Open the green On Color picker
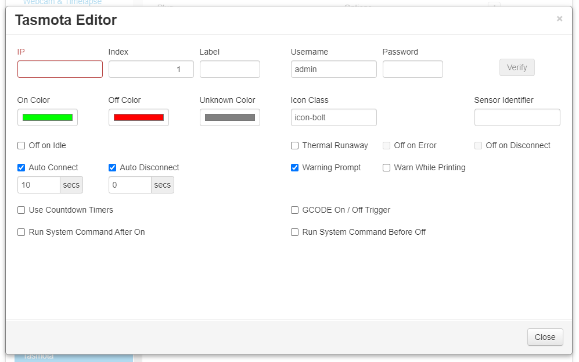 [x=47, y=117]
